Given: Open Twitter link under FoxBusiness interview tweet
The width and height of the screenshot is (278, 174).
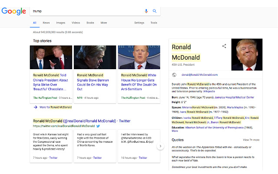Looking at the screenshot, I should 143,157.
